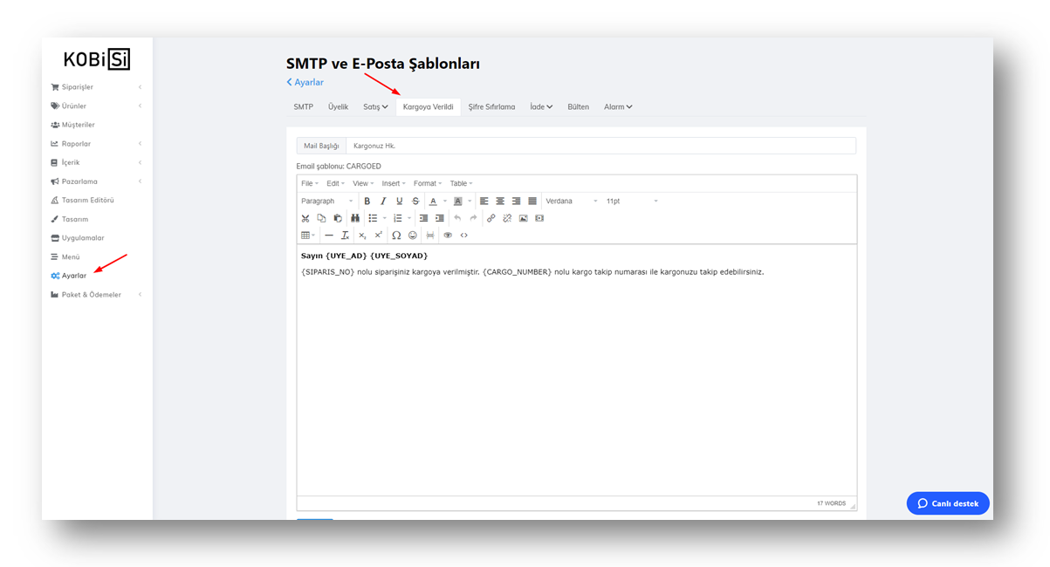Image resolution: width=1050 pixels, height=567 pixels.
Task: Click the Paste icon
Action: [x=338, y=218]
